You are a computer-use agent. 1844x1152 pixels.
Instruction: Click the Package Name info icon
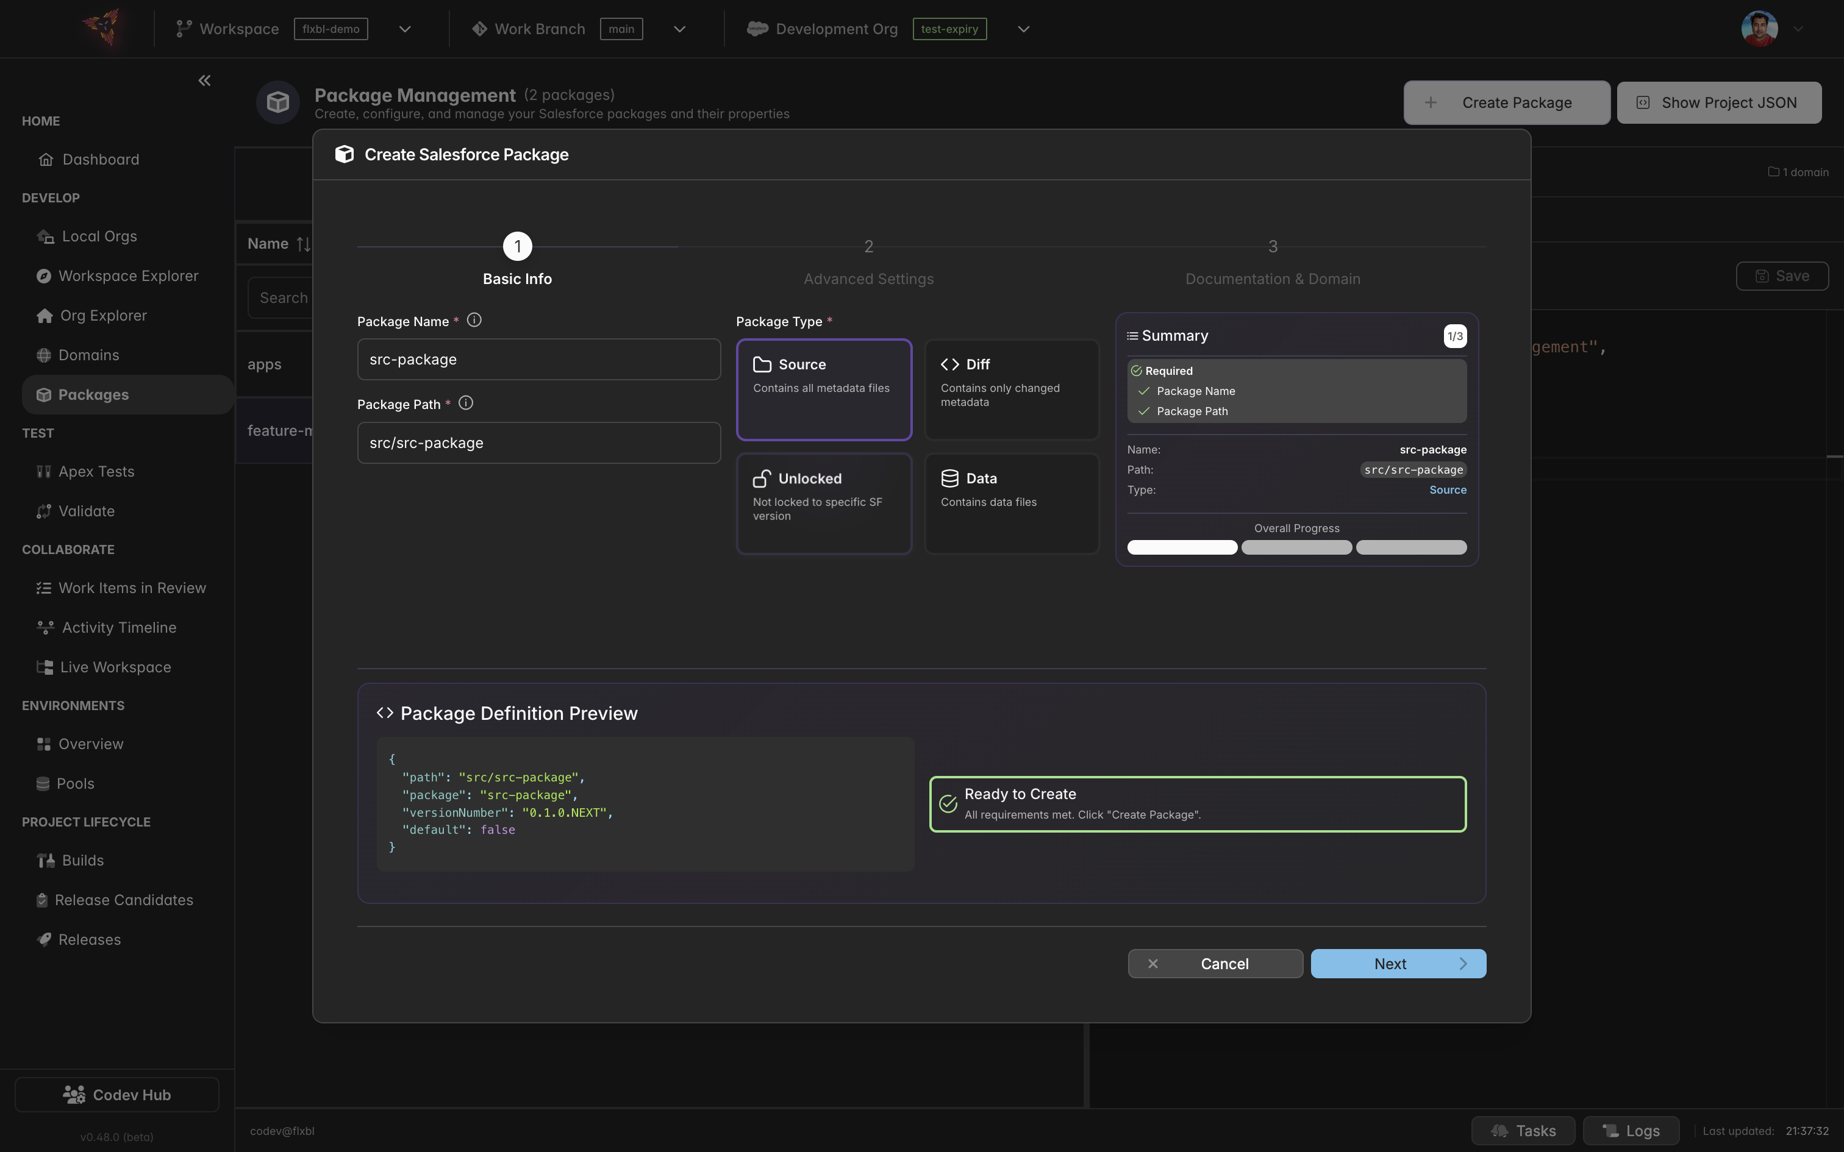[474, 320]
